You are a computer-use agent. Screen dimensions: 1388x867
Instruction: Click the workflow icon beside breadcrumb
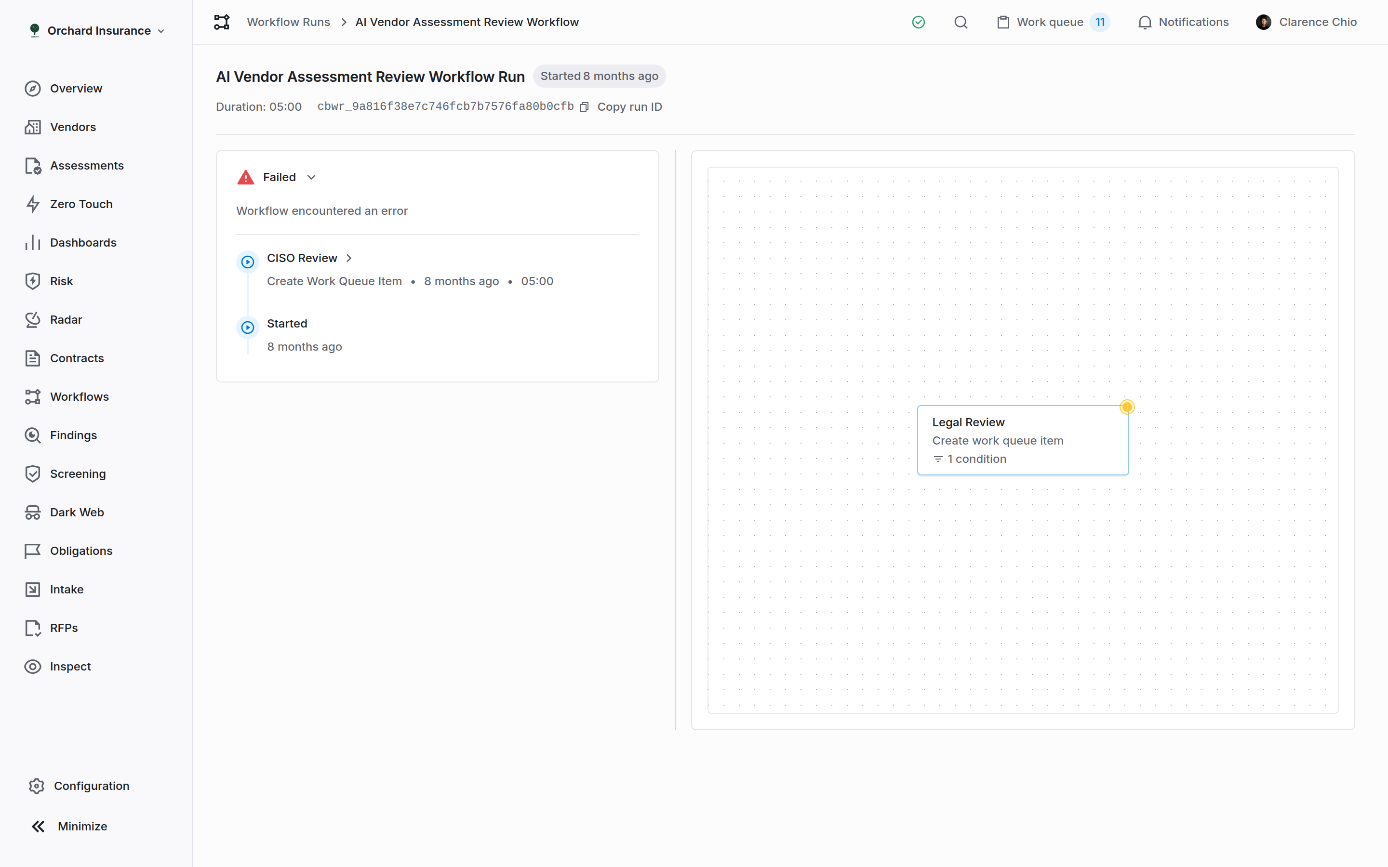[221, 22]
